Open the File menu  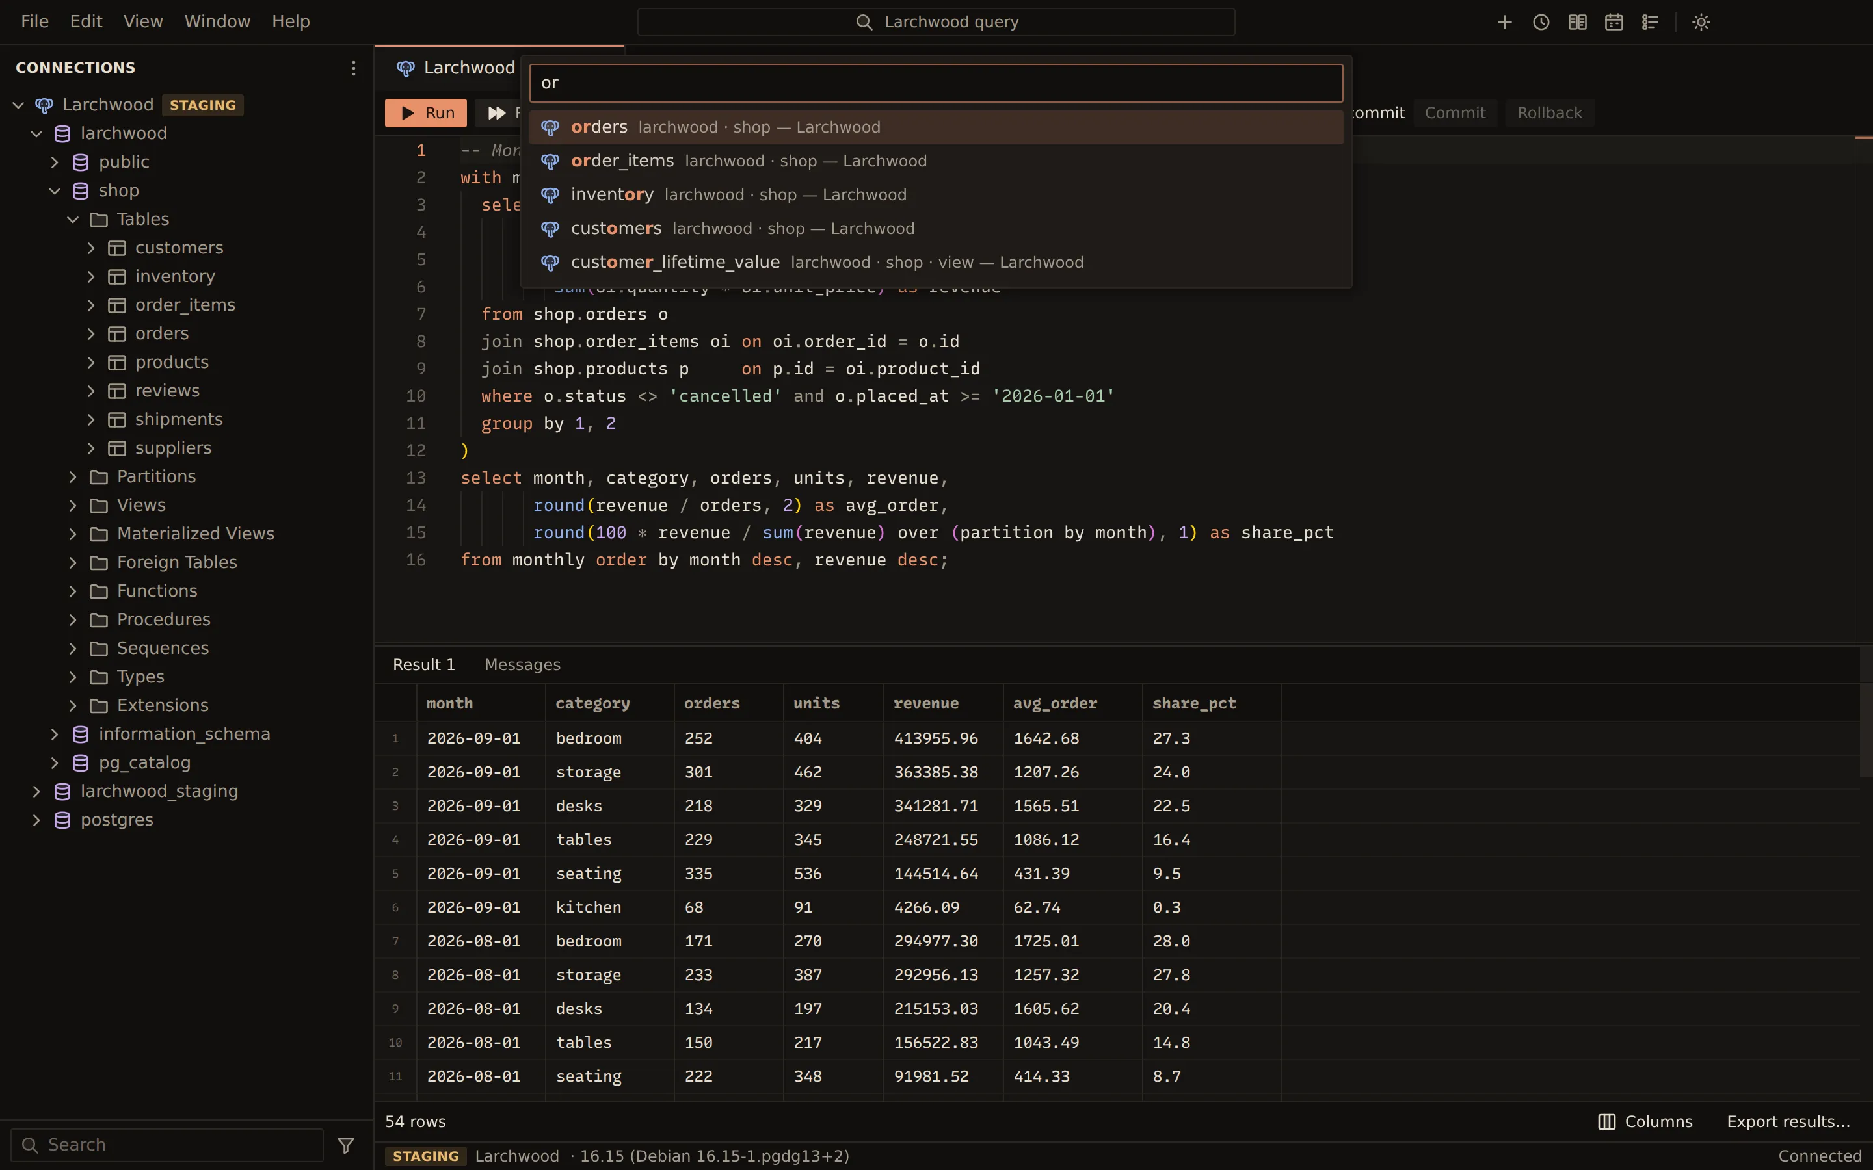click(35, 21)
